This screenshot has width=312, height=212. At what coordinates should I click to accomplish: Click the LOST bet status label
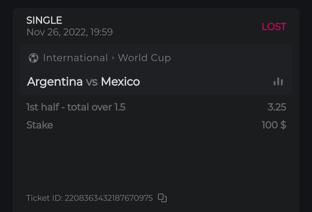point(274,27)
